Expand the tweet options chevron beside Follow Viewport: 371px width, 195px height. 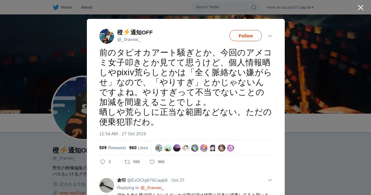pos(270,36)
